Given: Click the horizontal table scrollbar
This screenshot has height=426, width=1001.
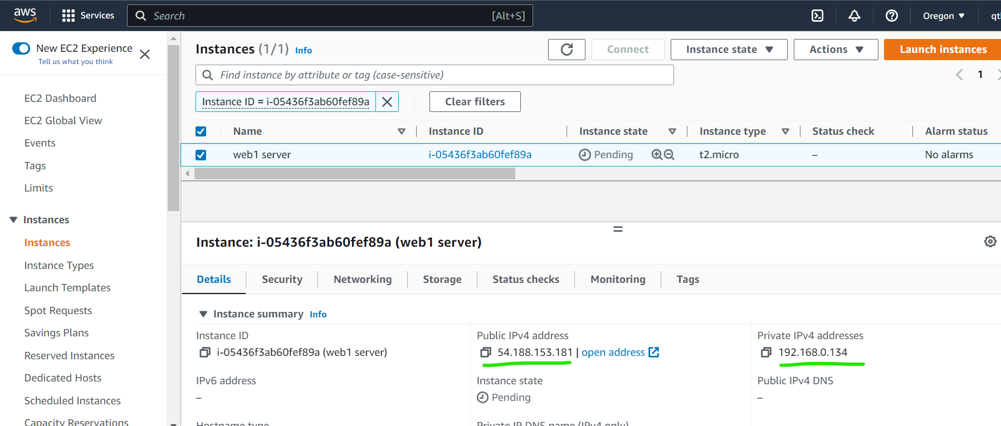Looking at the screenshot, I should point(355,174).
